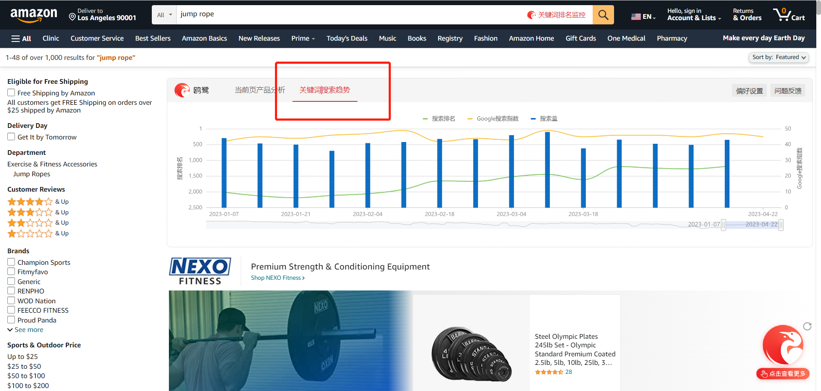Open the hamburger All menu
Viewport: 821px width, 391px height.
coord(21,39)
